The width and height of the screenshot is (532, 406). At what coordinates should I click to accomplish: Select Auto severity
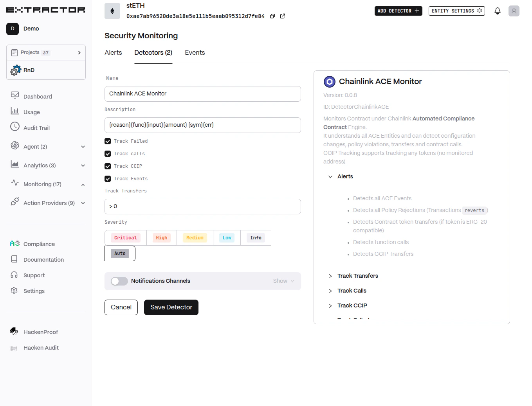click(120, 253)
